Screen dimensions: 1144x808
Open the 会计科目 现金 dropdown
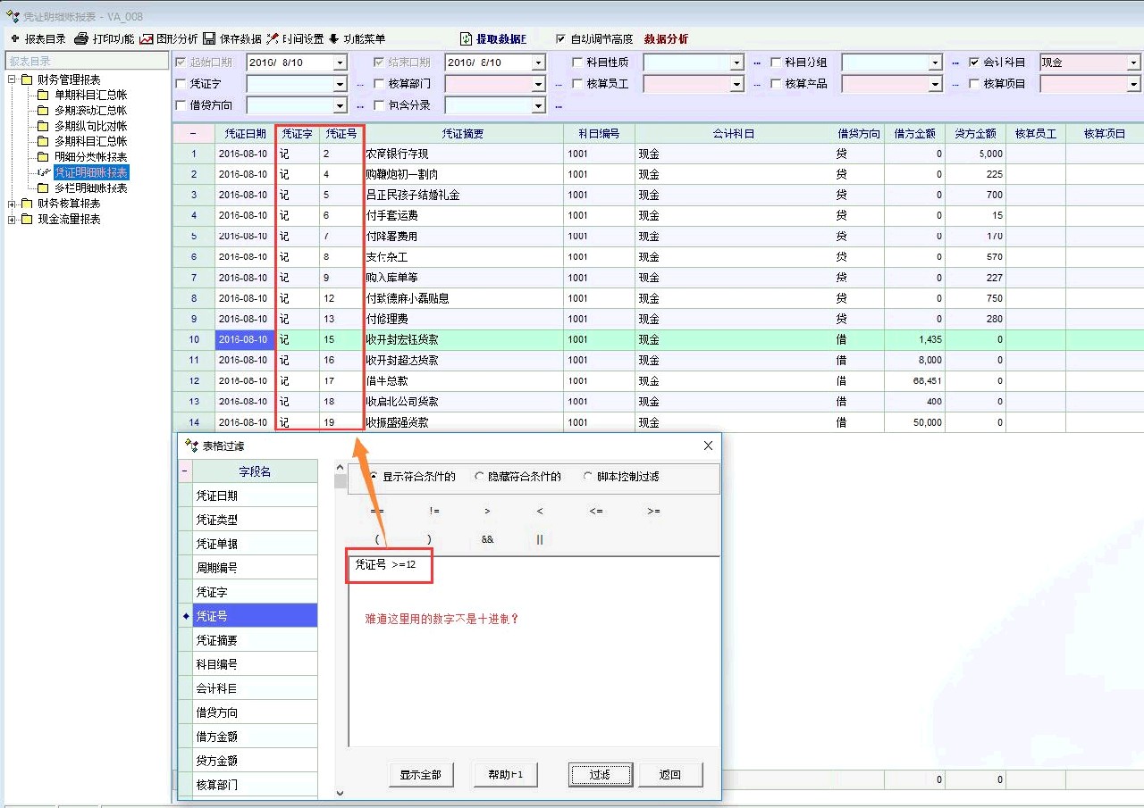pyautogui.click(x=1133, y=63)
